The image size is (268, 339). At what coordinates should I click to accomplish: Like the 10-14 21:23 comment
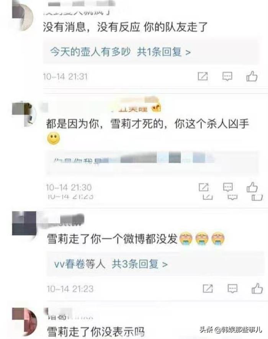click(x=257, y=288)
